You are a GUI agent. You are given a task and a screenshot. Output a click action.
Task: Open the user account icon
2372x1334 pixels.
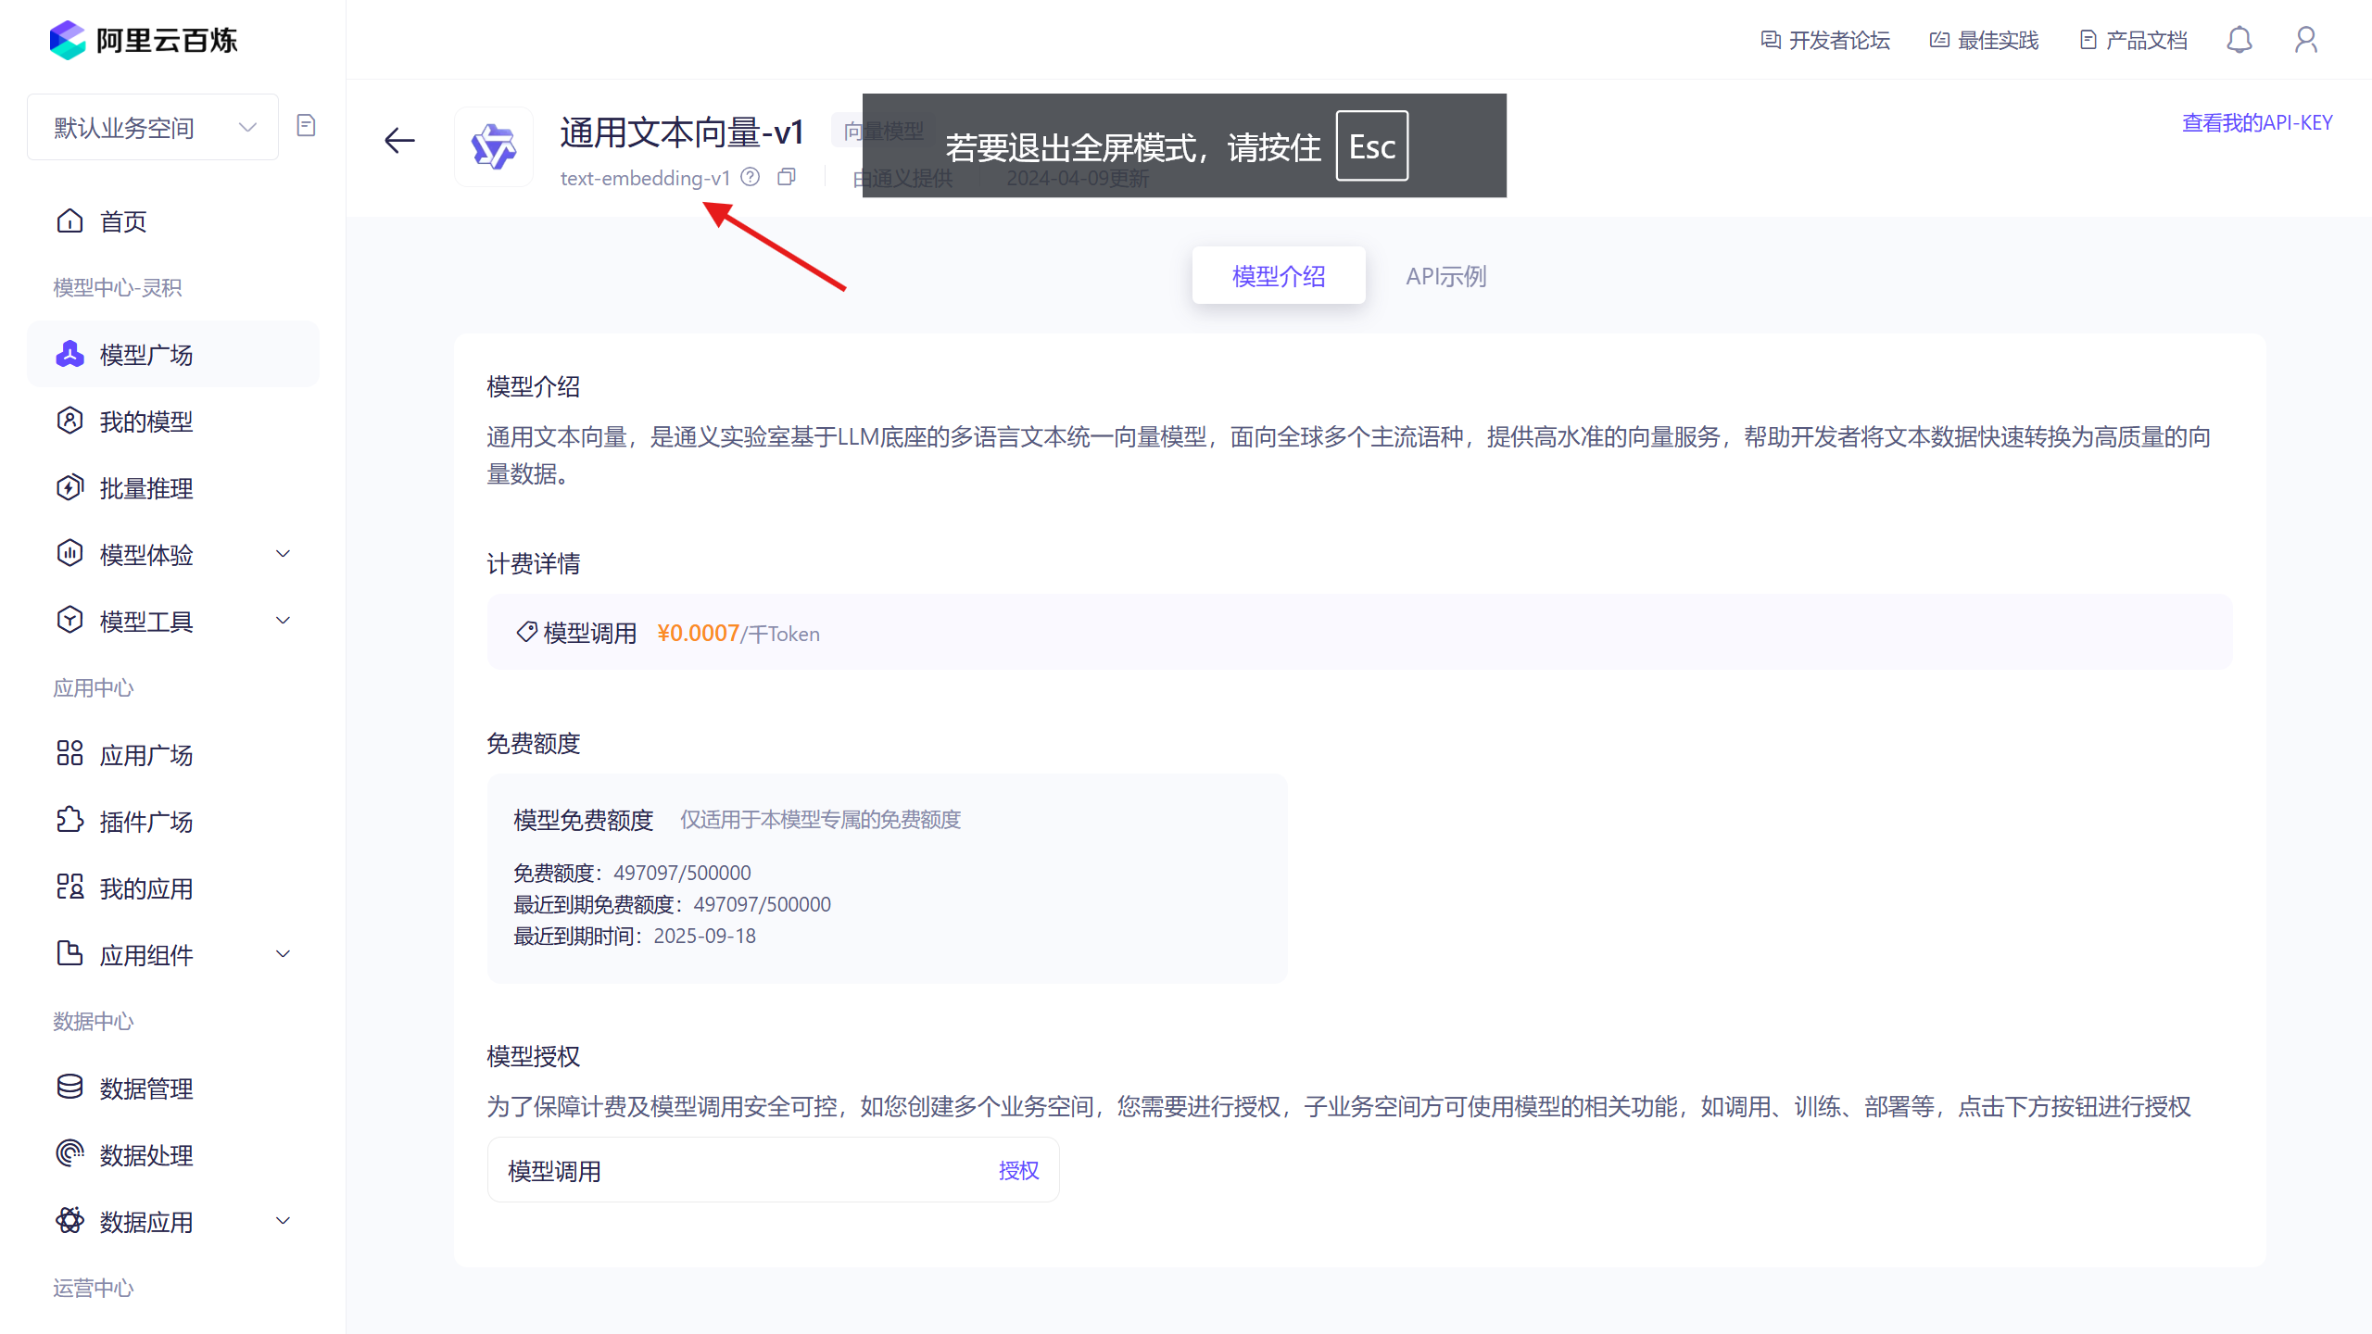click(x=2306, y=40)
